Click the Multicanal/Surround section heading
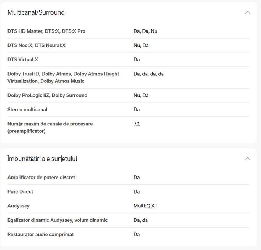261x250 pixels. tap(36, 12)
